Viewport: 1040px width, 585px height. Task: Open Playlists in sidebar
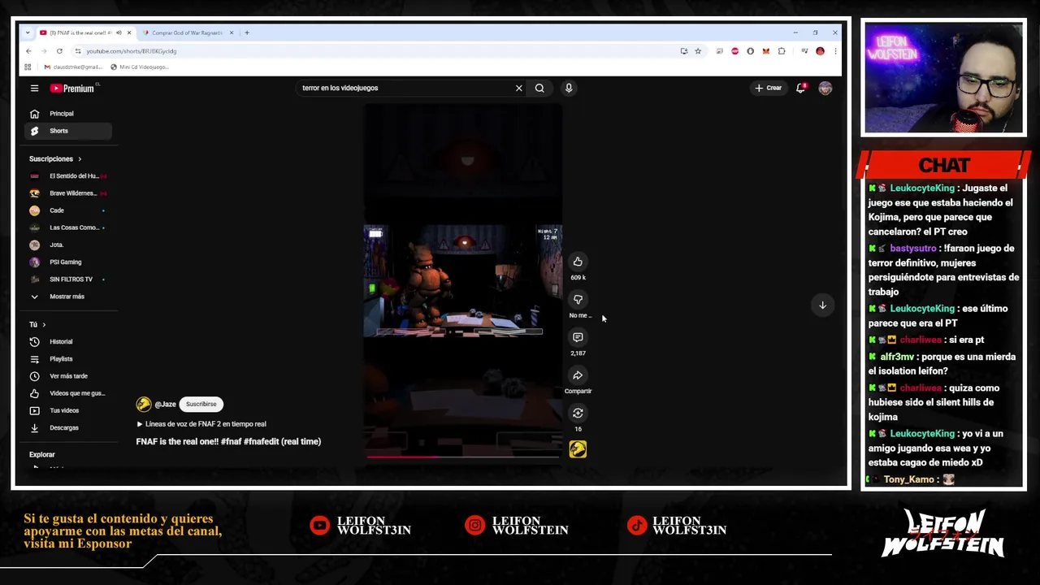coord(68,359)
